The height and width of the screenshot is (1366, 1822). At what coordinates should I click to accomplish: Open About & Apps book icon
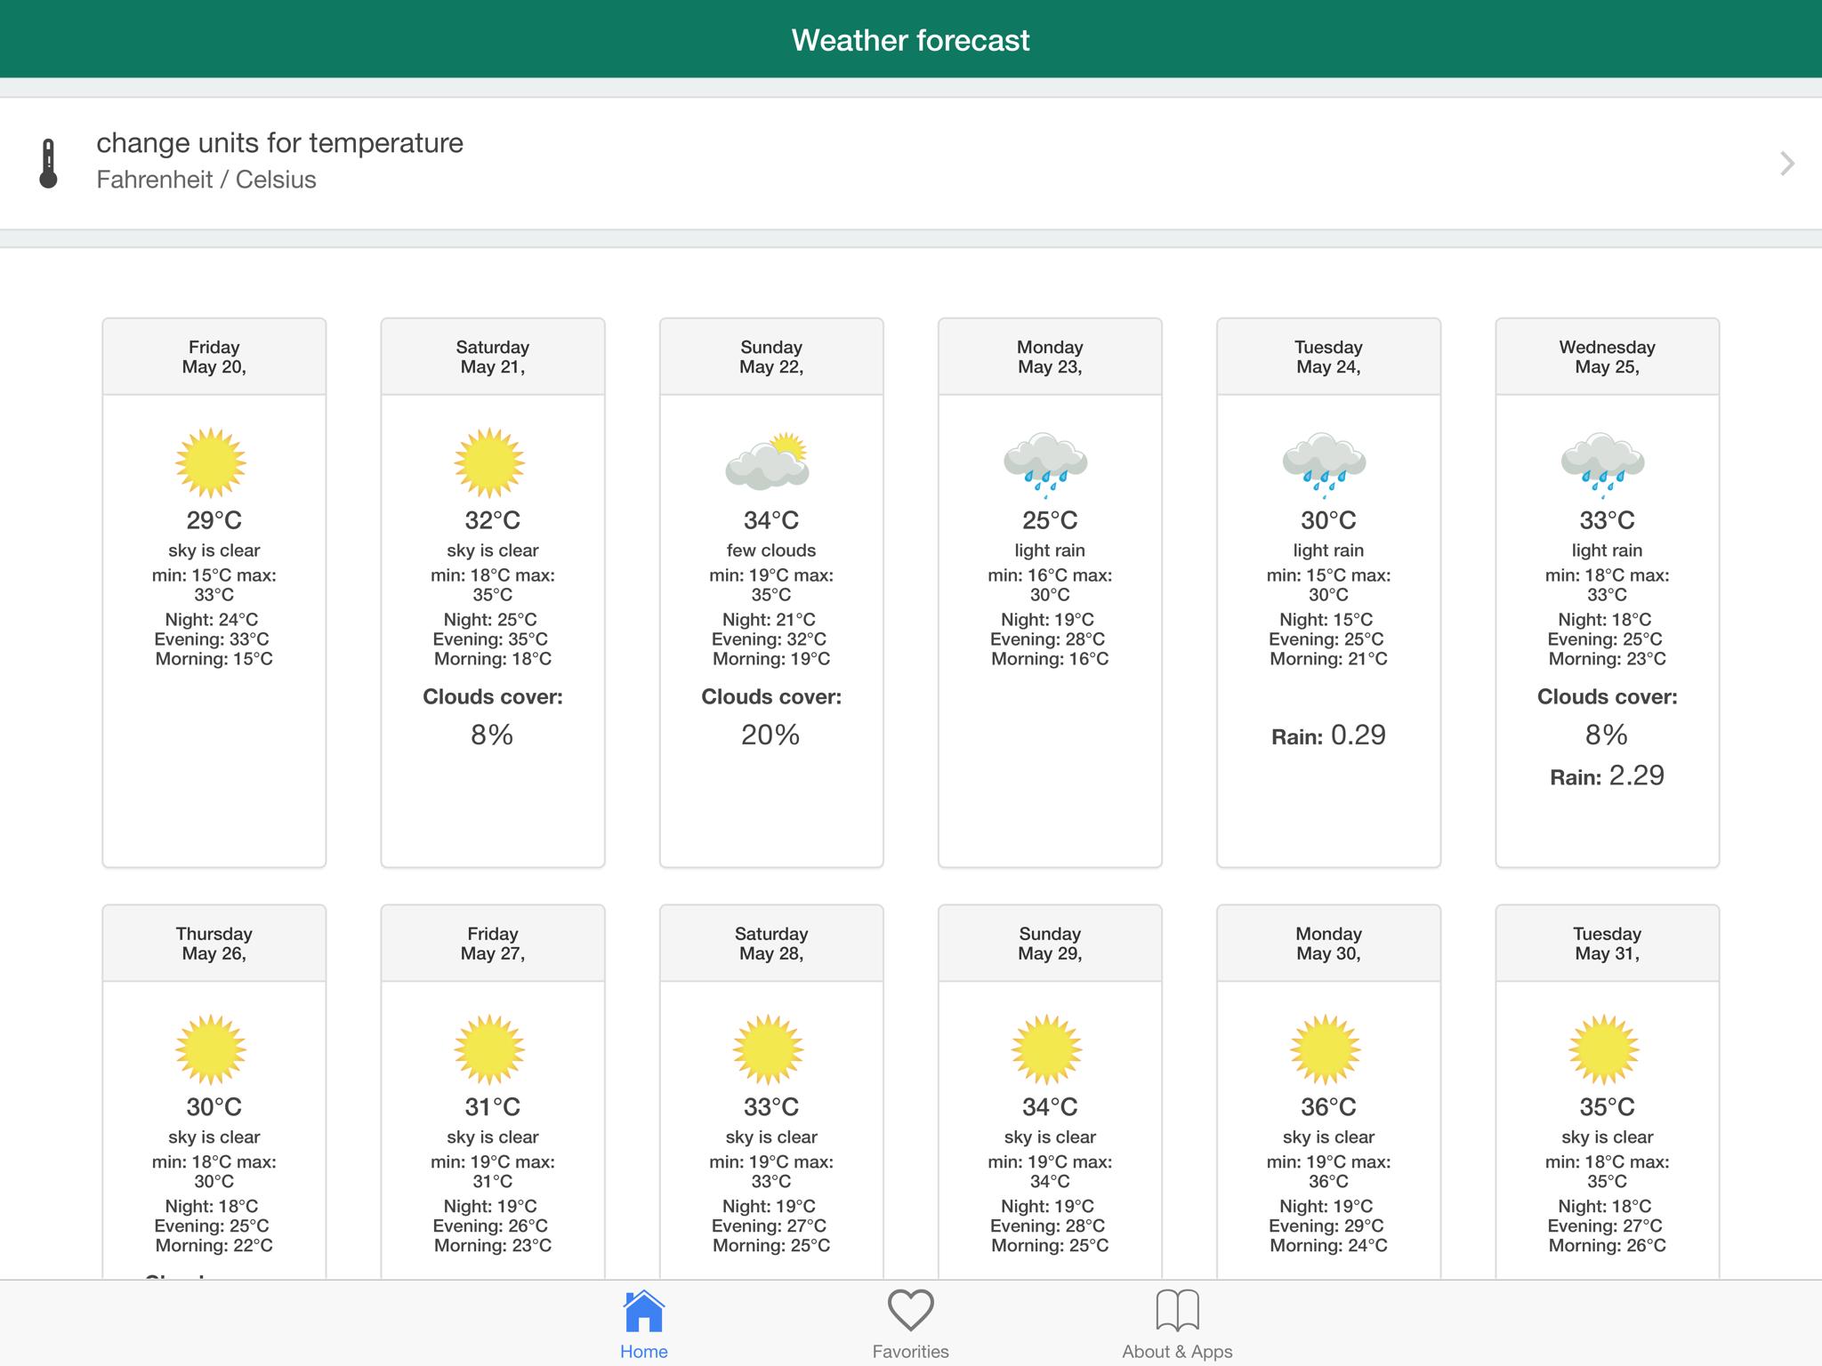[x=1177, y=1311]
